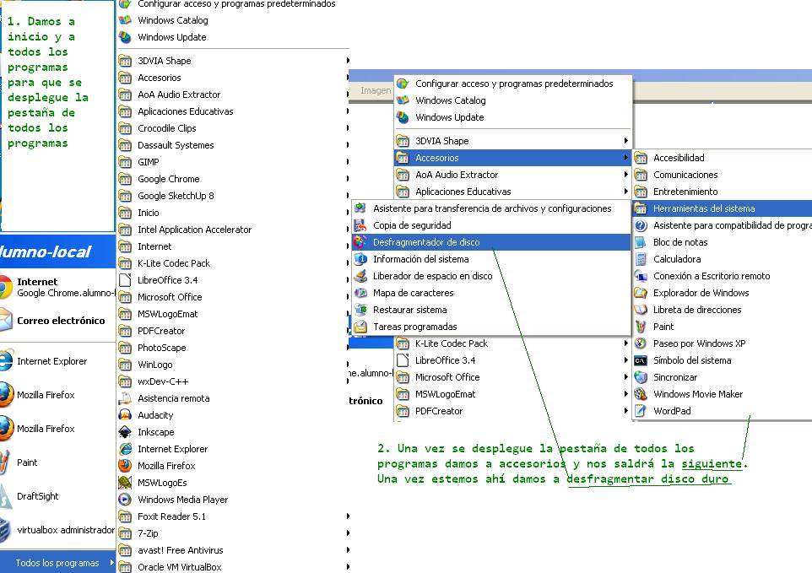The width and height of the screenshot is (812, 573).
Task: Open the wxDev-C++ program folder
Action: (233, 381)
